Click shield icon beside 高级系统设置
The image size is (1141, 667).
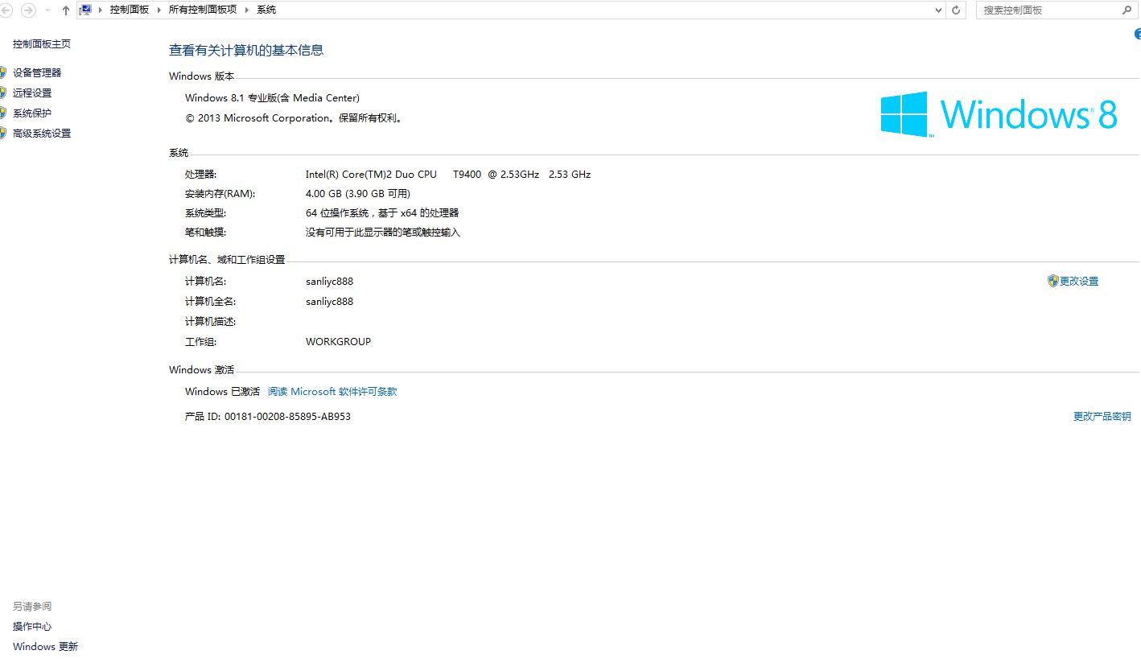(3, 134)
